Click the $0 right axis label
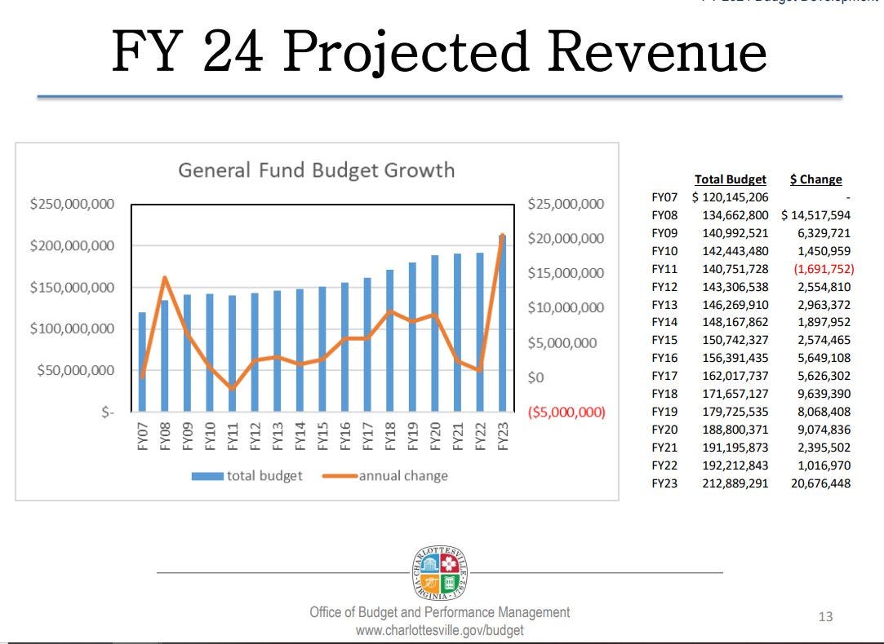884x644 pixels. pyautogui.click(x=535, y=377)
